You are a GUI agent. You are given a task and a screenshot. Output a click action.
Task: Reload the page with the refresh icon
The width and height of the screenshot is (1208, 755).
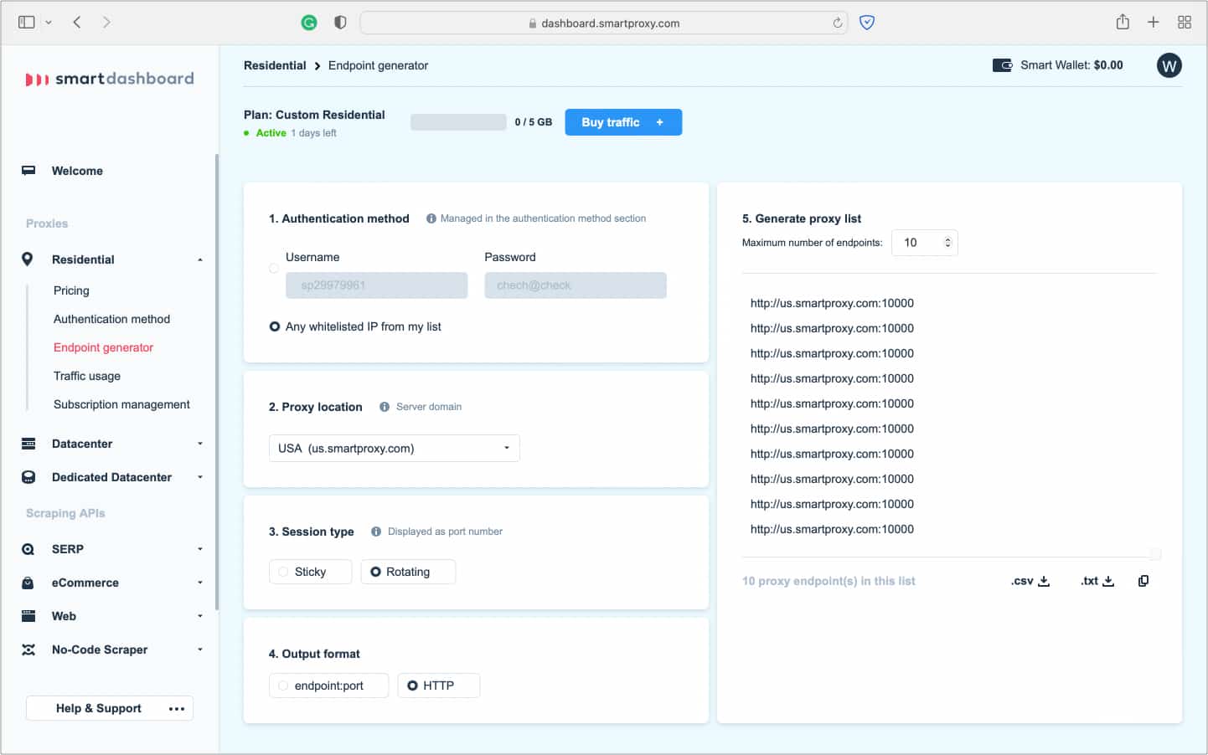[837, 23]
